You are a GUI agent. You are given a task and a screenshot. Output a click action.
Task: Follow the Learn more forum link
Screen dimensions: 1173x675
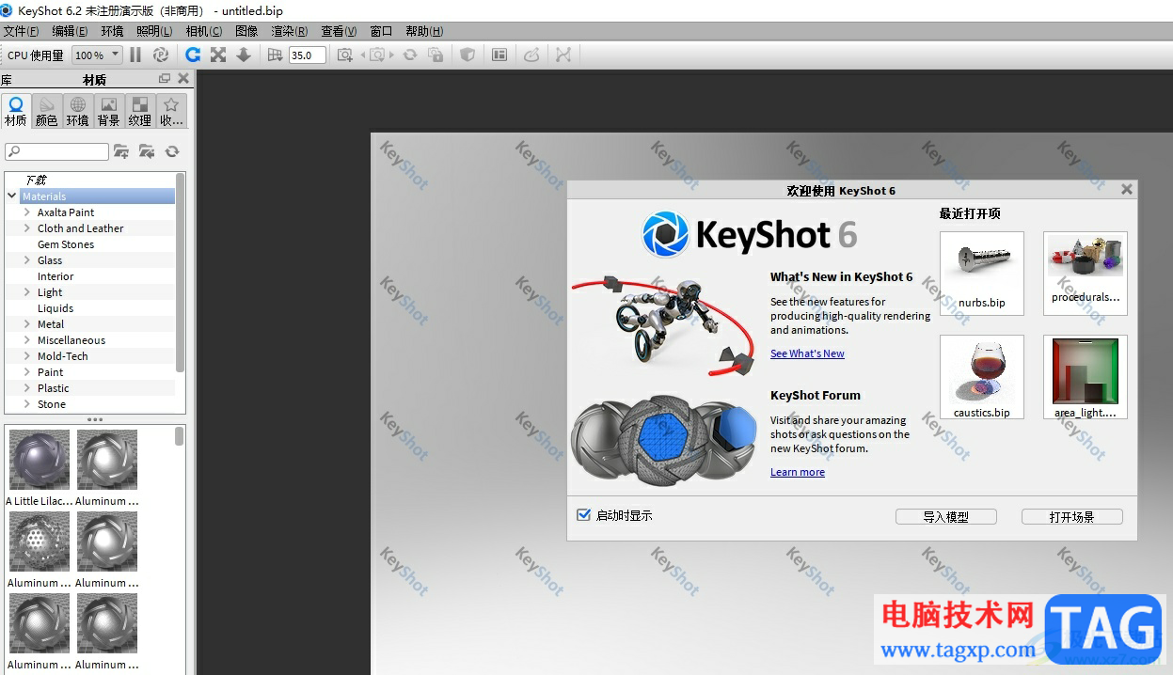tap(798, 472)
